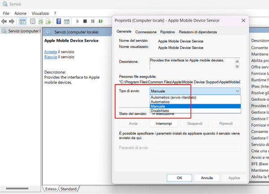269x194 pixels.
Task: Click the Riprendi button
Action: 226,123
